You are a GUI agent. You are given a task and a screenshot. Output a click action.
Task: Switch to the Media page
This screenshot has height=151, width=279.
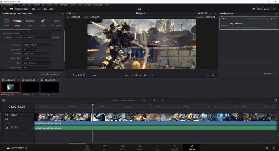click(87, 148)
